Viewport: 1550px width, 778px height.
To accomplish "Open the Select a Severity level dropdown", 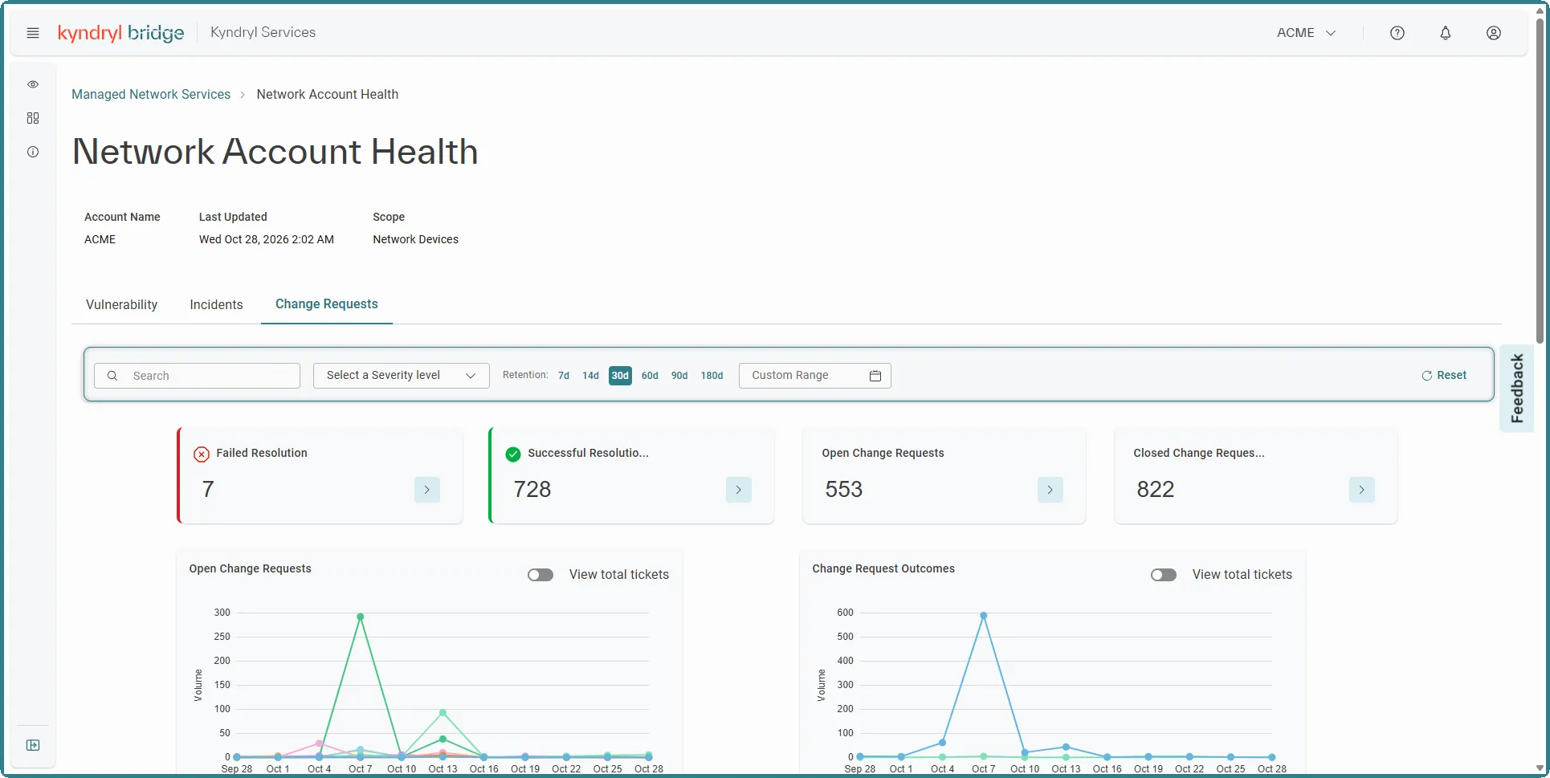I will [401, 376].
